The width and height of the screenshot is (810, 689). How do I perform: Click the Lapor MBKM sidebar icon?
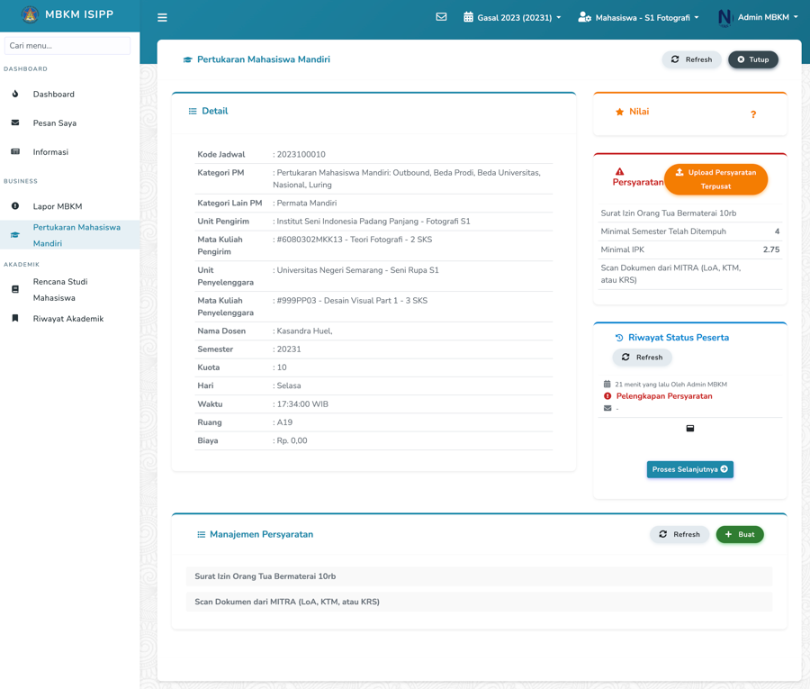(15, 206)
